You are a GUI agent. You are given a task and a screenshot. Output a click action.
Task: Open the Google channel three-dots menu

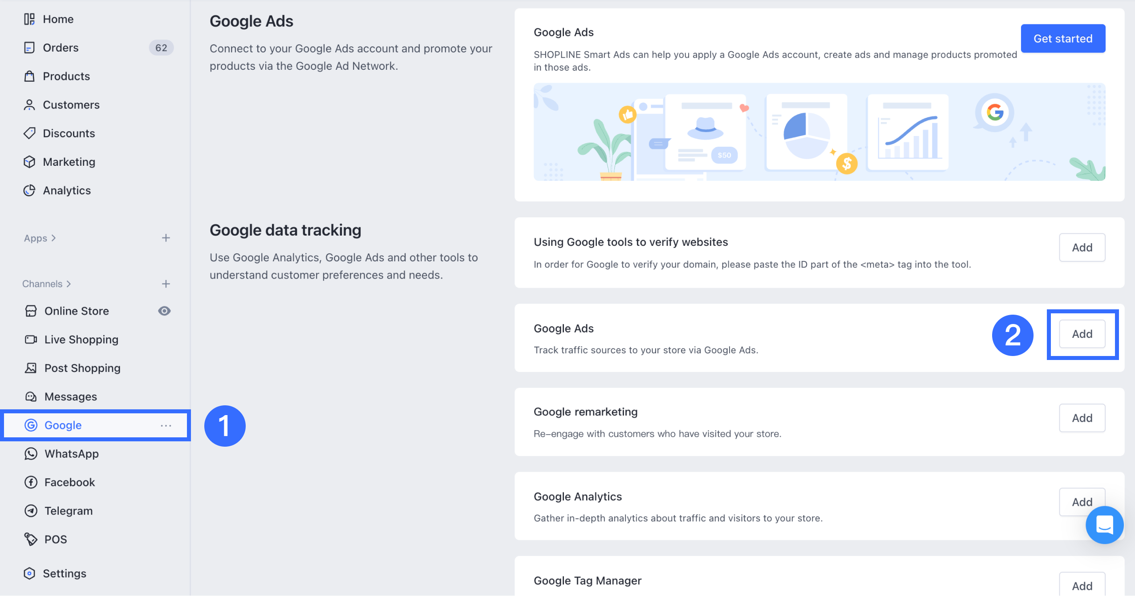coord(166,425)
